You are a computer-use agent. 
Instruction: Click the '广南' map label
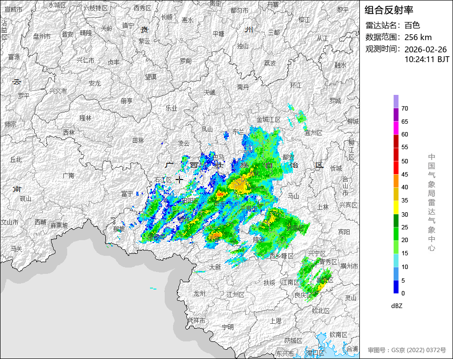(x=69, y=176)
